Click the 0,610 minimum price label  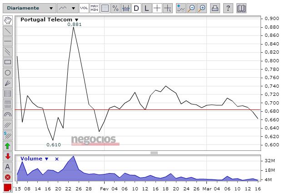54,145
